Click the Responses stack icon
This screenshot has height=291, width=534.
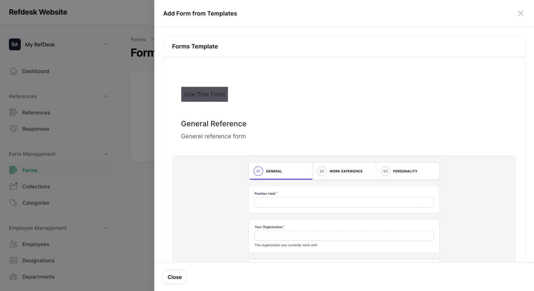[13, 129]
